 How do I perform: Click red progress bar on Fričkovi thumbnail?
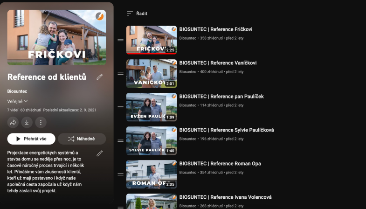click(x=152, y=54)
